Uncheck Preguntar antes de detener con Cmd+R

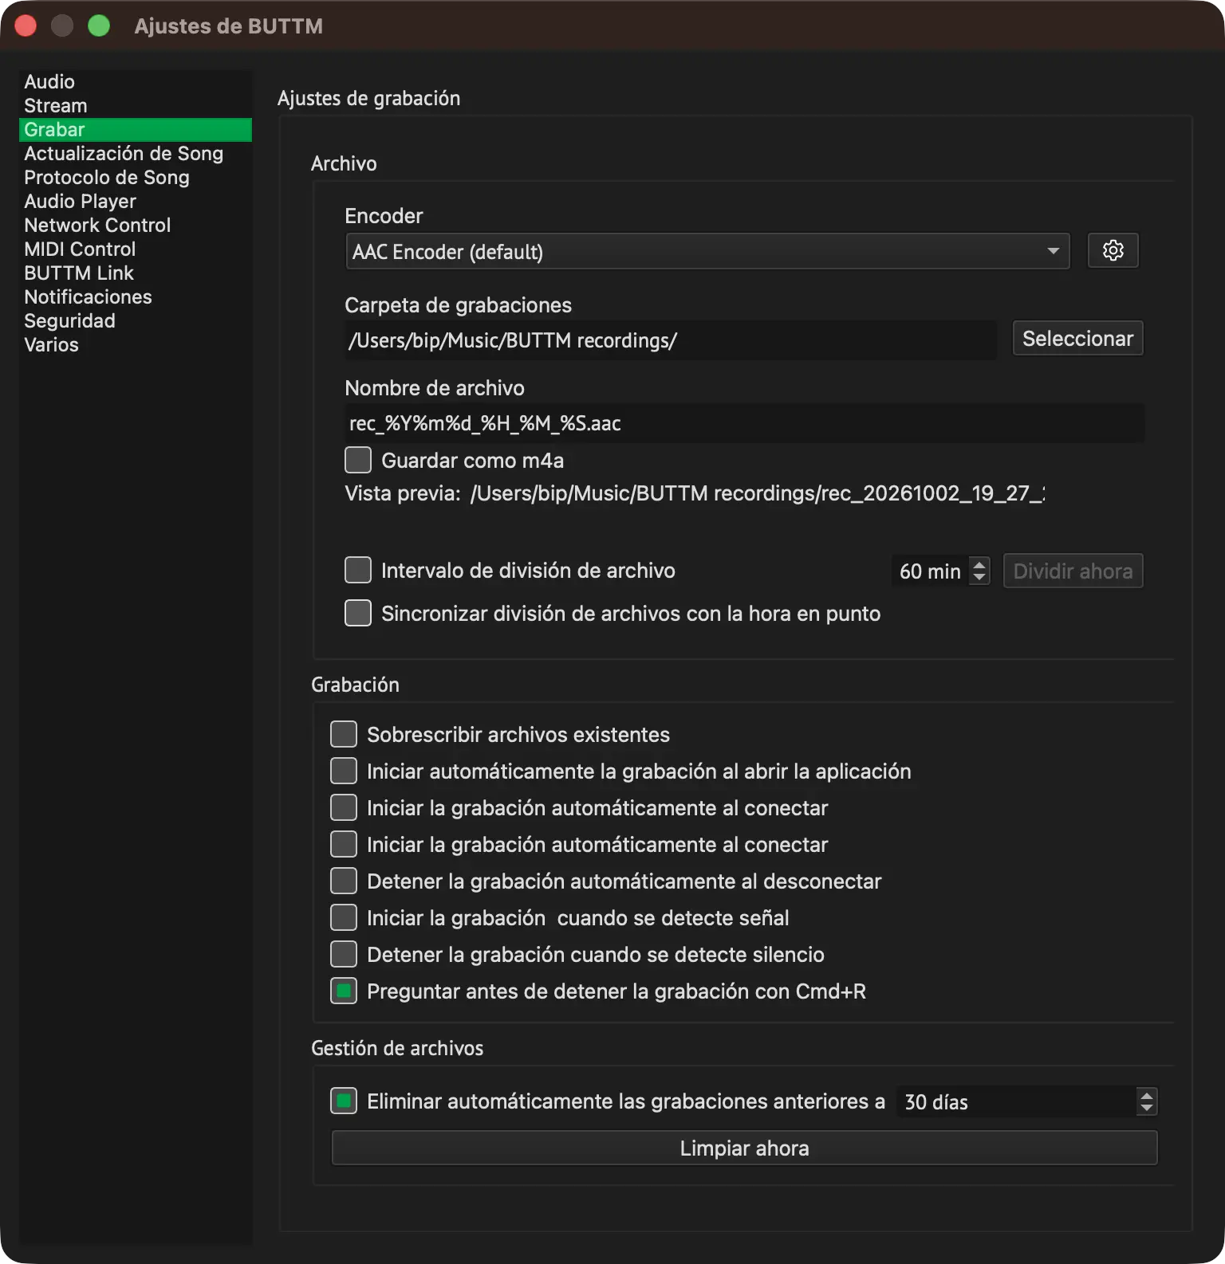(x=344, y=991)
